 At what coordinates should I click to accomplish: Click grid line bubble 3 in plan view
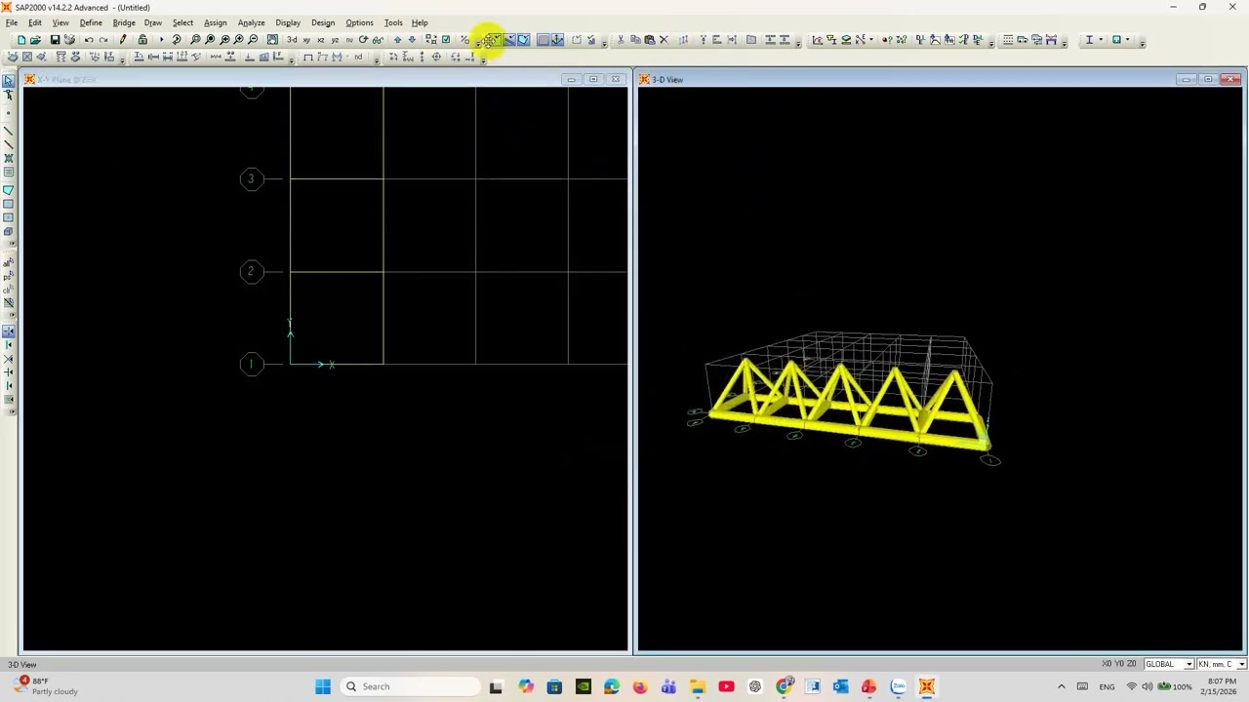[251, 178]
